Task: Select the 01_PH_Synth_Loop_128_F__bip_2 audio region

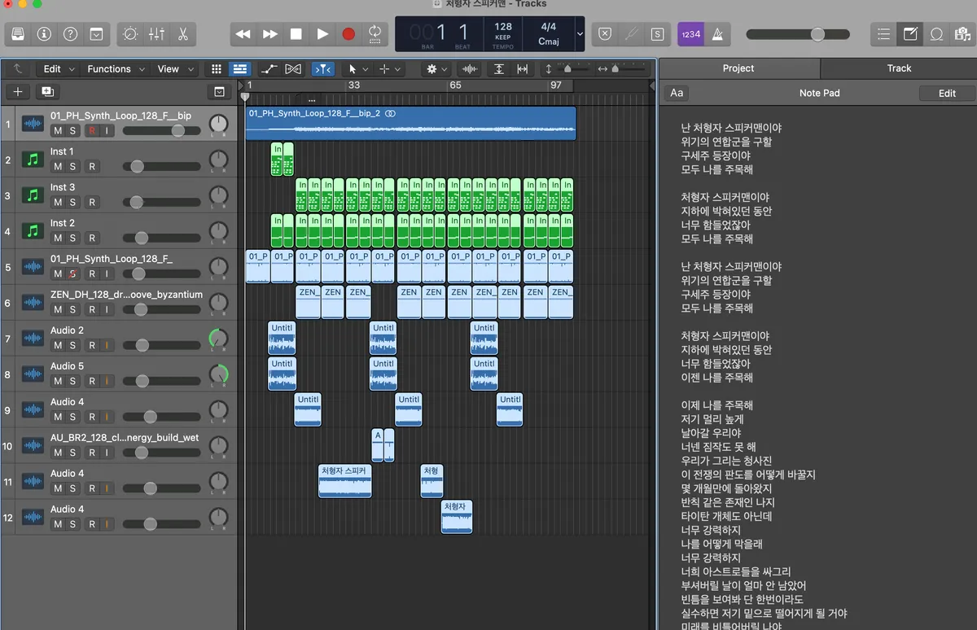Action: pyautogui.click(x=411, y=123)
